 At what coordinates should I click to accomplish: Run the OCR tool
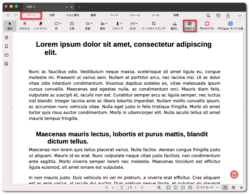pyautogui.click(x=132, y=26)
